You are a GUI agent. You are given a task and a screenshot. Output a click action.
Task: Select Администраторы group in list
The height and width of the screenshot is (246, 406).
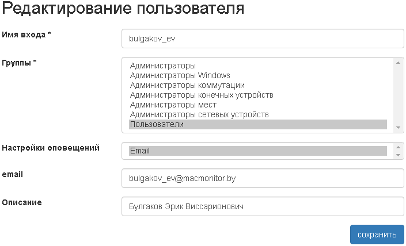point(163,66)
